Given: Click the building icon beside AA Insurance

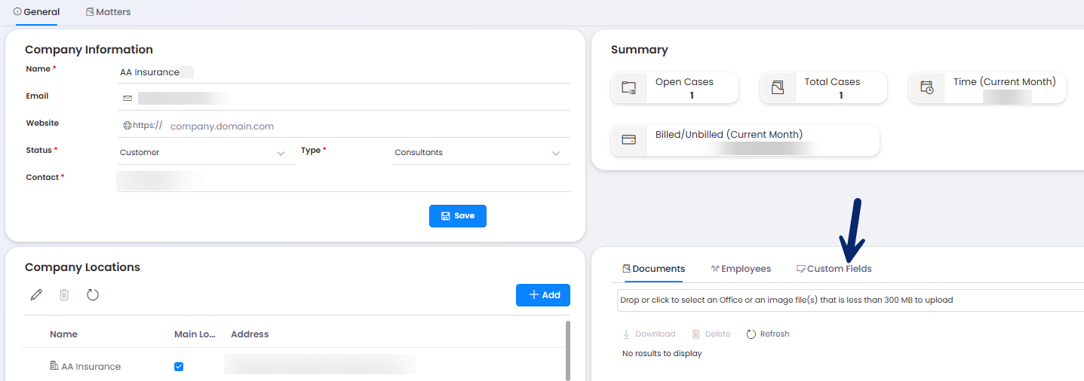Looking at the screenshot, I should coord(54,366).
